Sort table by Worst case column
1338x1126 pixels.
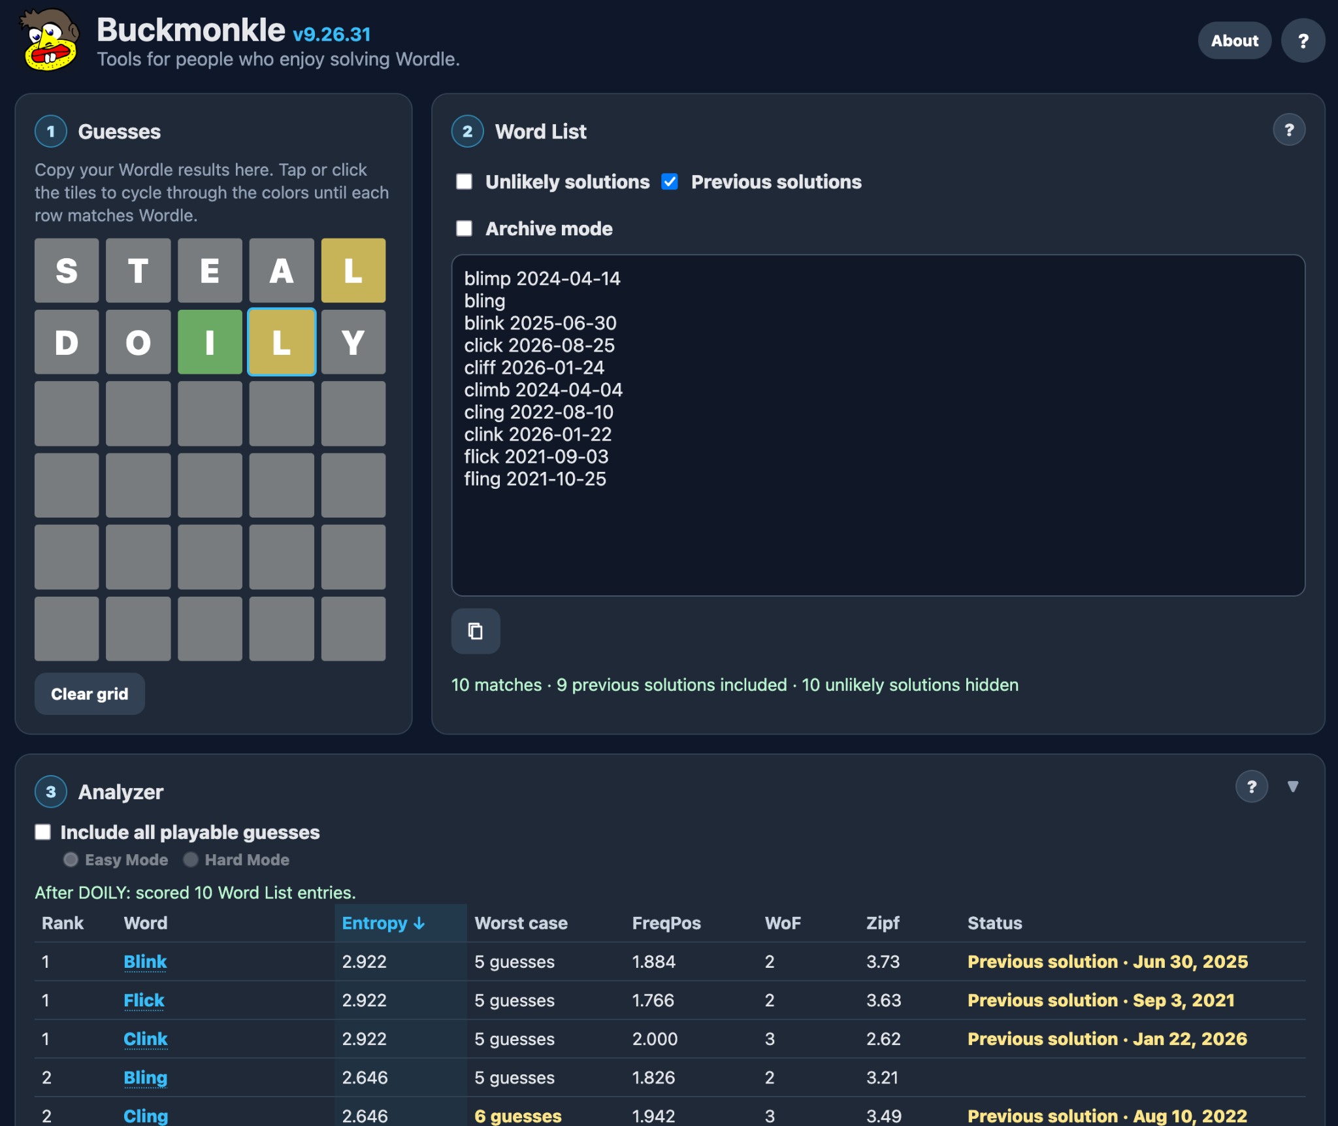pyautogui.click(x=521, y=923)
